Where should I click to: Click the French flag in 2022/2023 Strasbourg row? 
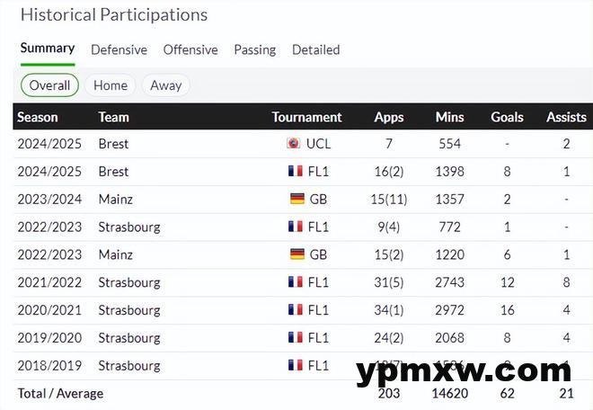[x=295, y=227]
